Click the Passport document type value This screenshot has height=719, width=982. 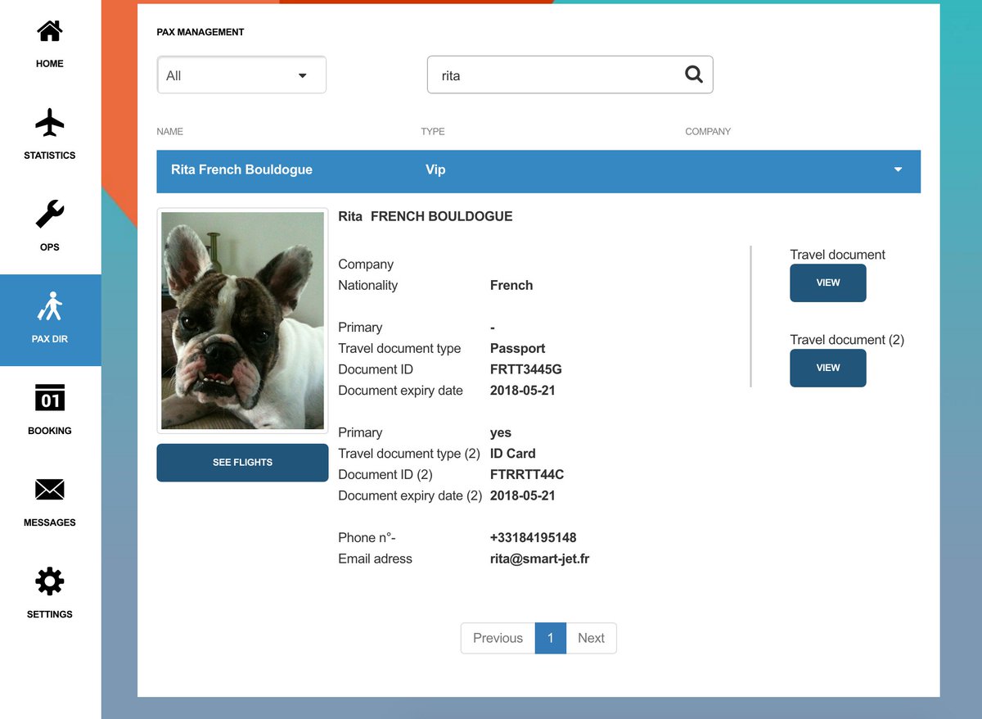(518, 349)
